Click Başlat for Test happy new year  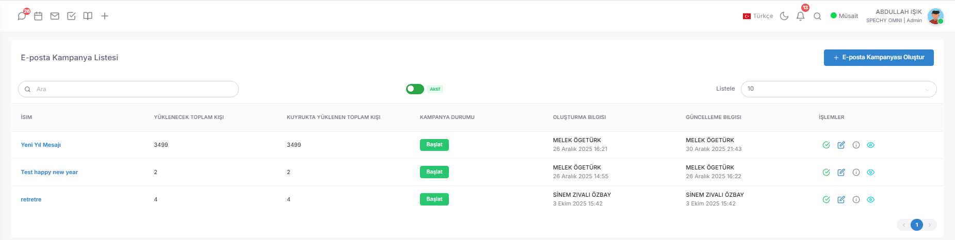434,172
